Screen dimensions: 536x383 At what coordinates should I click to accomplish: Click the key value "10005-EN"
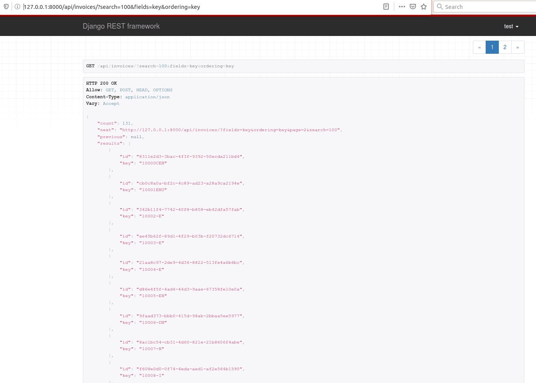tap(153, 296)
